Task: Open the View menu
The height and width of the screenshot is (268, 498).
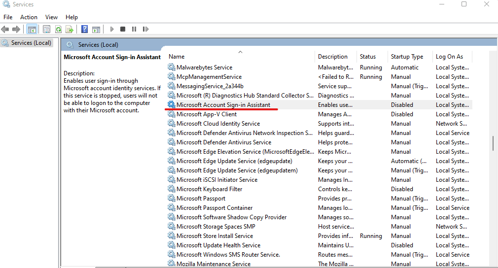Action: (x=51, y=17)
